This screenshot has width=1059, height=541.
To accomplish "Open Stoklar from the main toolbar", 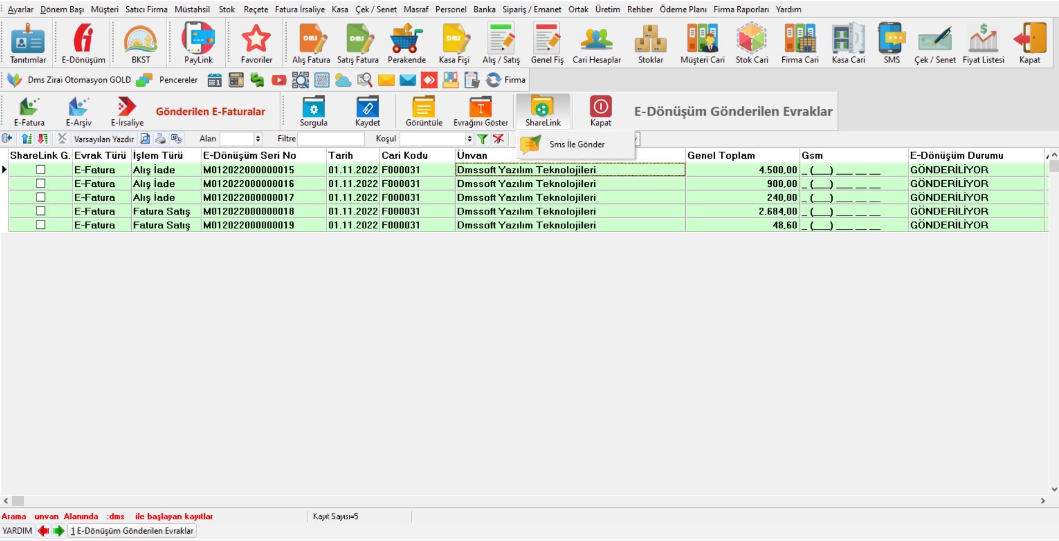I will [x=650, y=43].
